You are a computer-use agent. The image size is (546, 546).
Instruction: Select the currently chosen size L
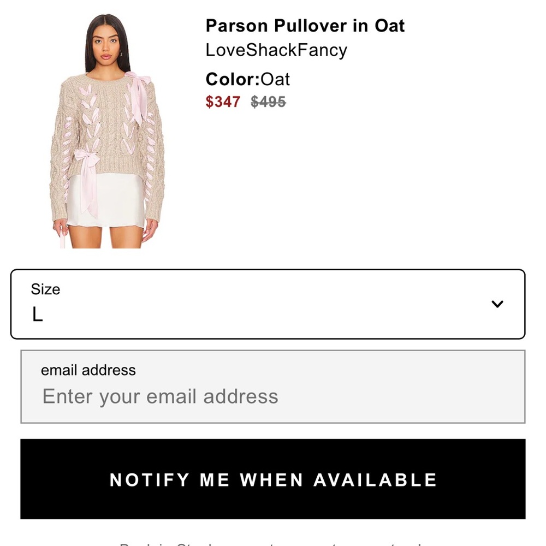pyautogui.click(x=38, y=316)
